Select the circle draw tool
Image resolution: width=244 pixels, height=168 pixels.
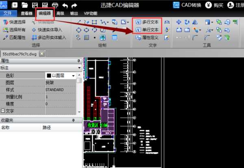click(x=79, y=30)
